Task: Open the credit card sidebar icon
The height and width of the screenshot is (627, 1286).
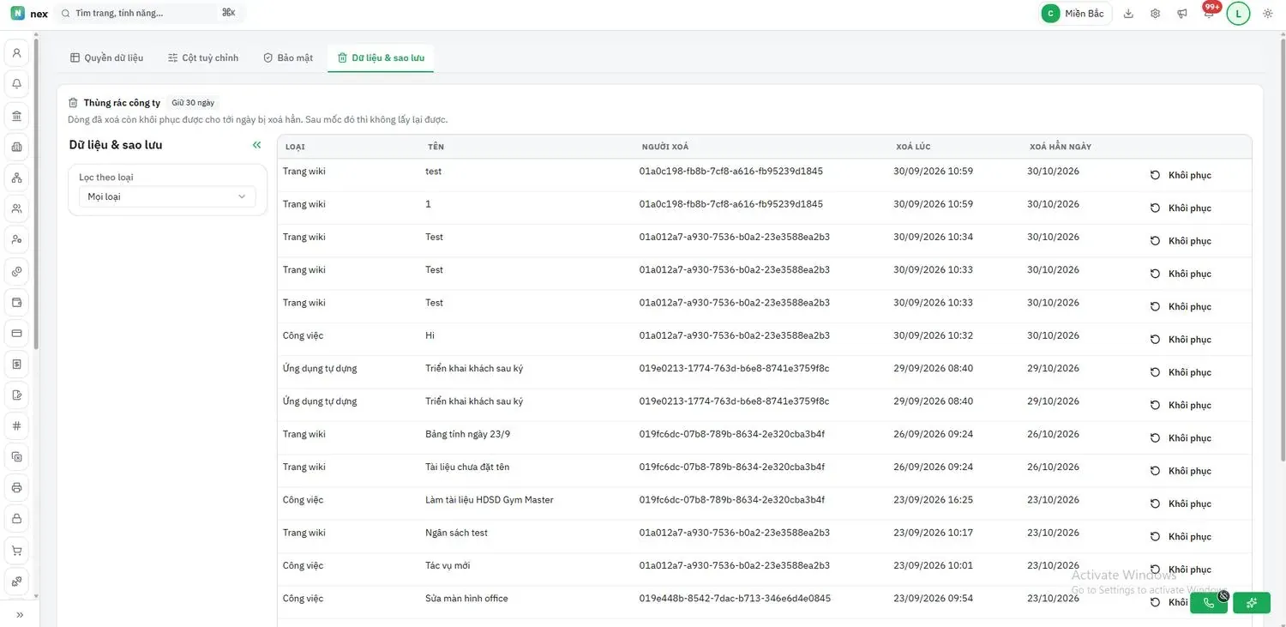Action: point(16,333)
